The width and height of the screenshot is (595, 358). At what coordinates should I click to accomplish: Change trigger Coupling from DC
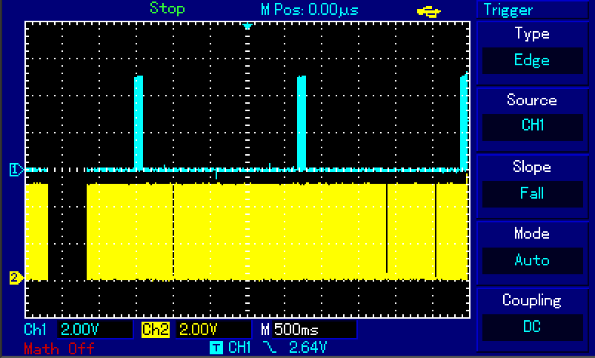point(533,327)
